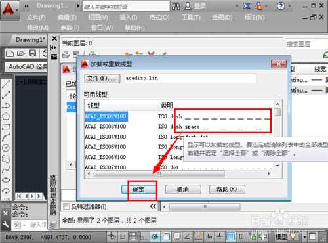Toggle Polar Tracking in status bar
Image resolution: width=328 pixels, height=243 pixels.
155,236
